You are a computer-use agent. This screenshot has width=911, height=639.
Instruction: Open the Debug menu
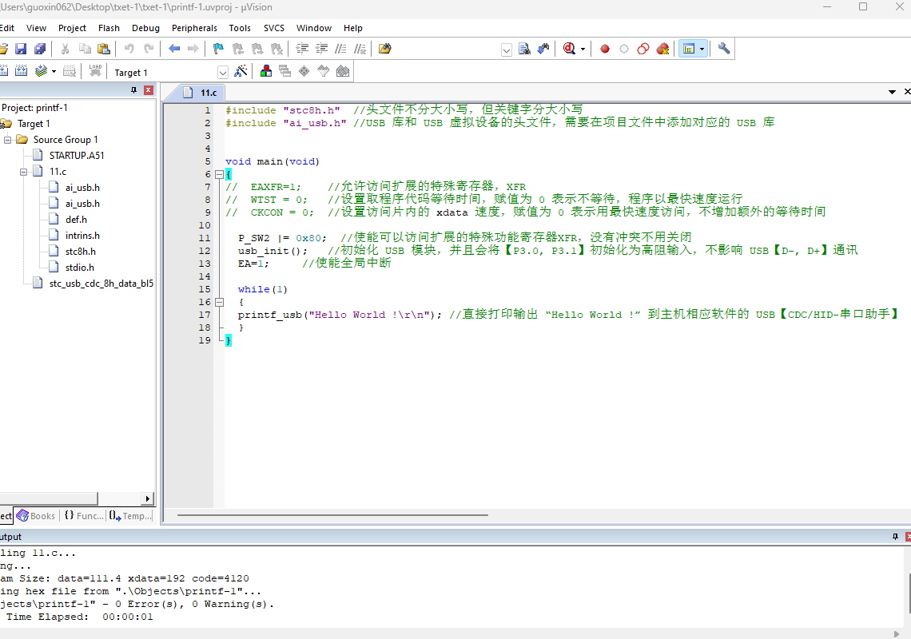point(145,28)
